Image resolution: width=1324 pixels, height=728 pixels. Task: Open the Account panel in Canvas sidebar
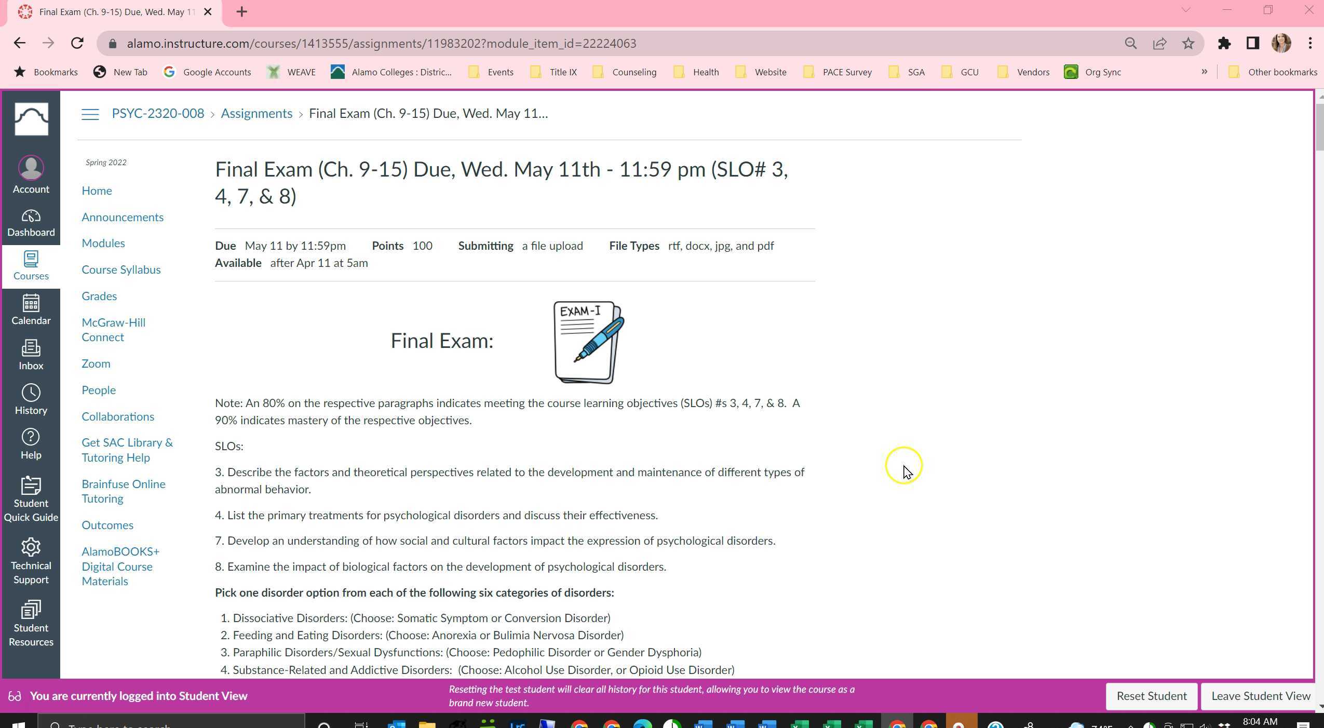coord(31,174)
